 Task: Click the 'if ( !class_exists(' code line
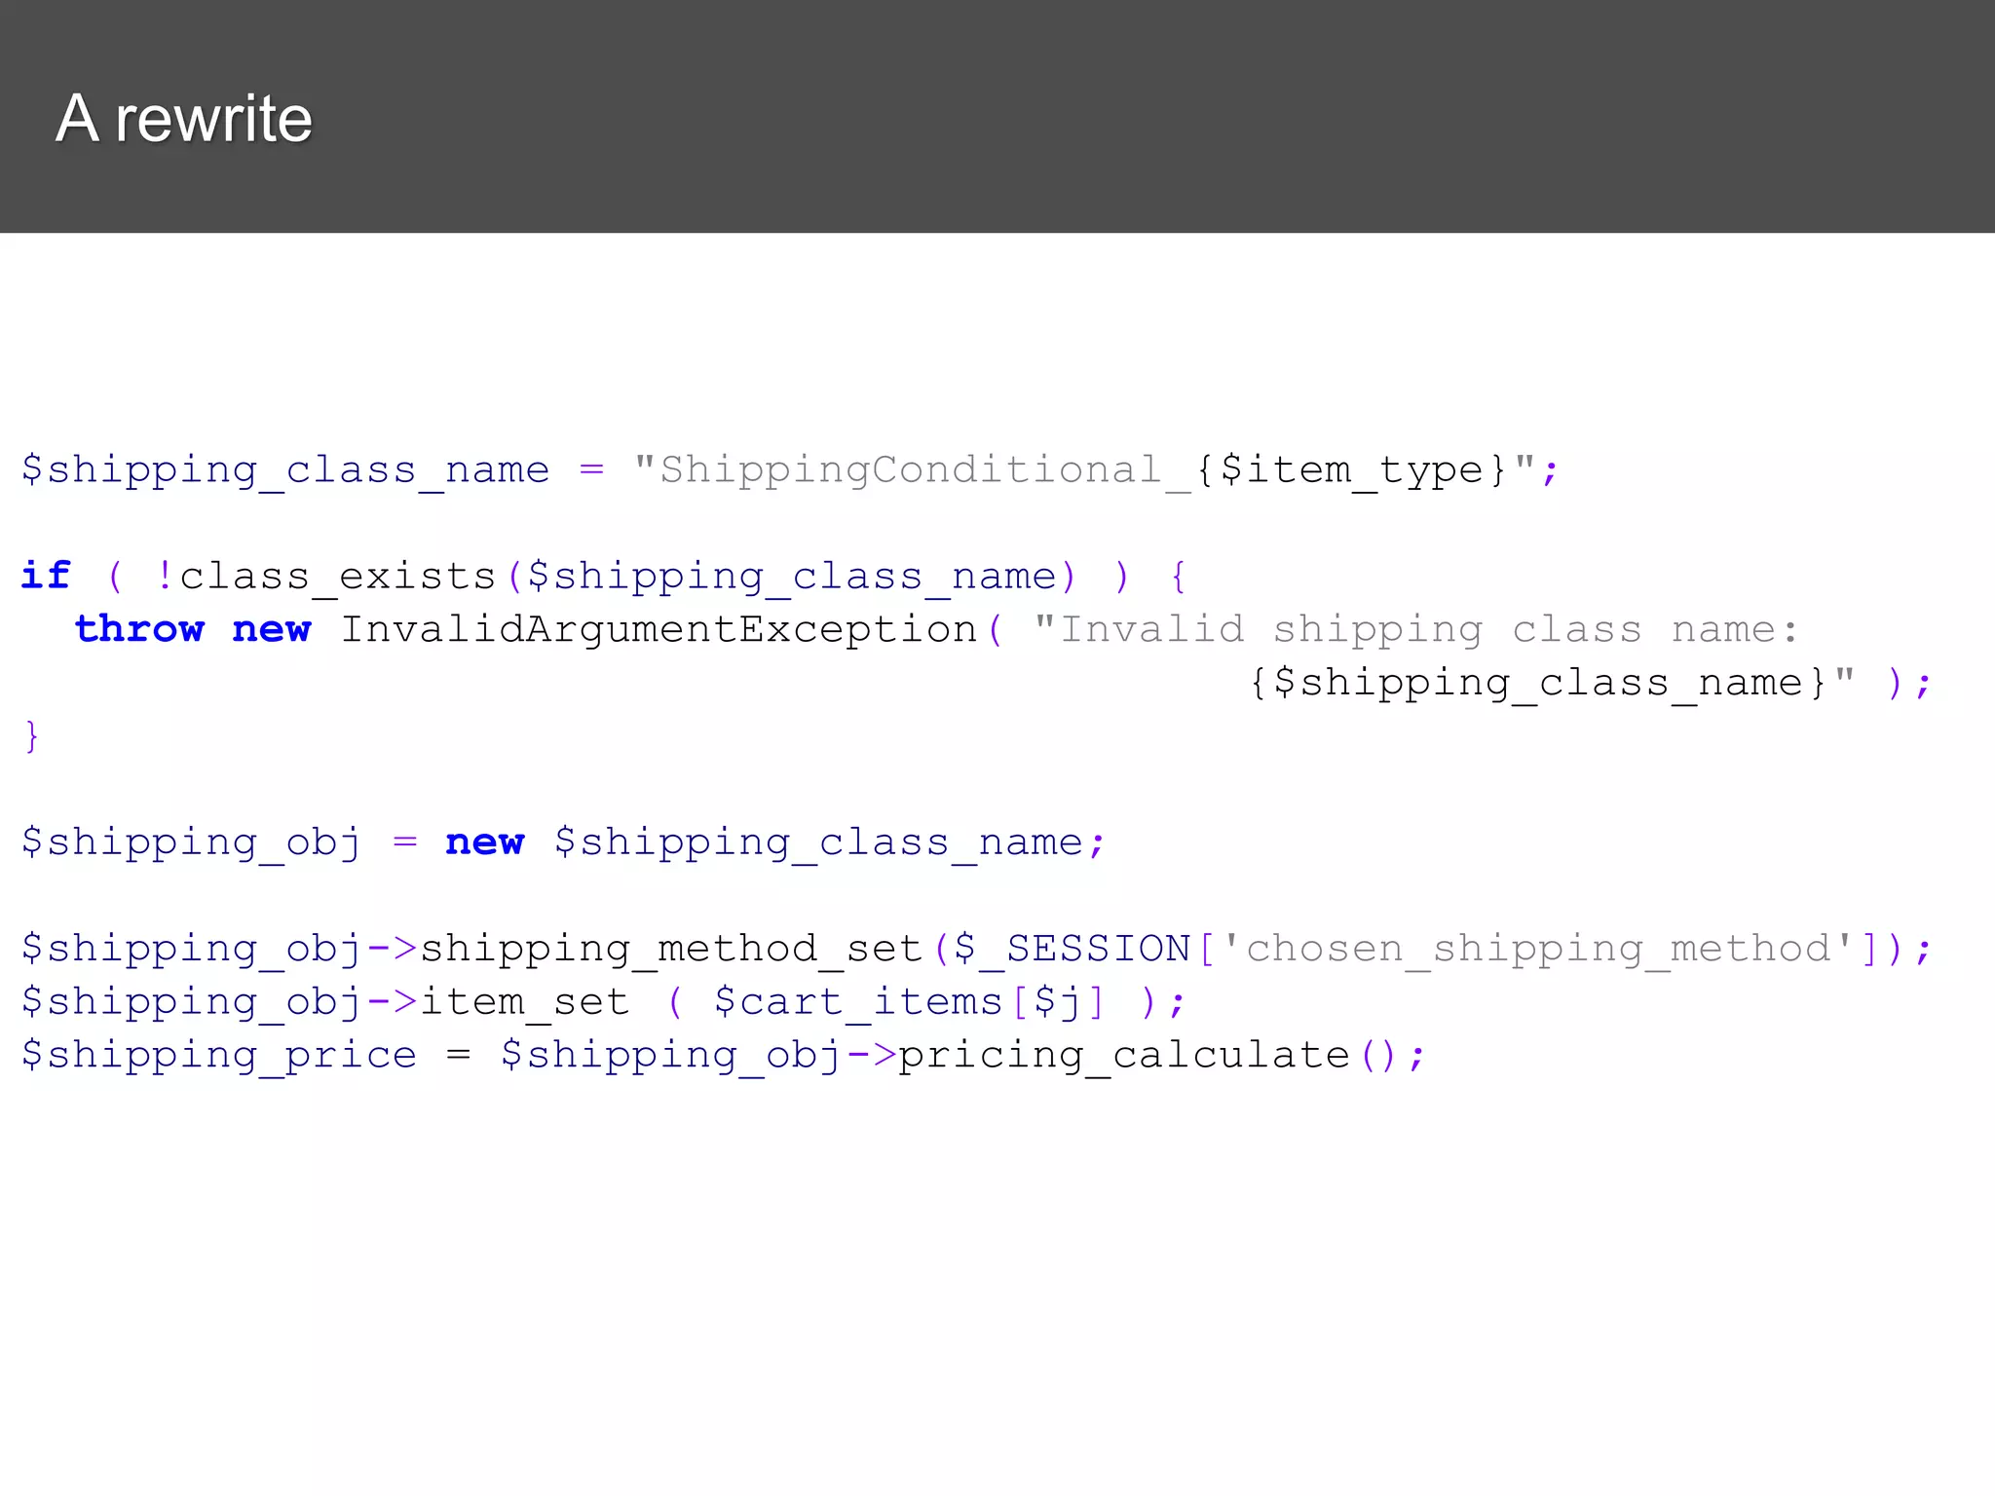604,577
